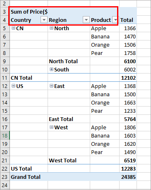This screenshot has width=151, height=190.
Task: Select the value 24385 cell
Action: [x=128, y=177]
